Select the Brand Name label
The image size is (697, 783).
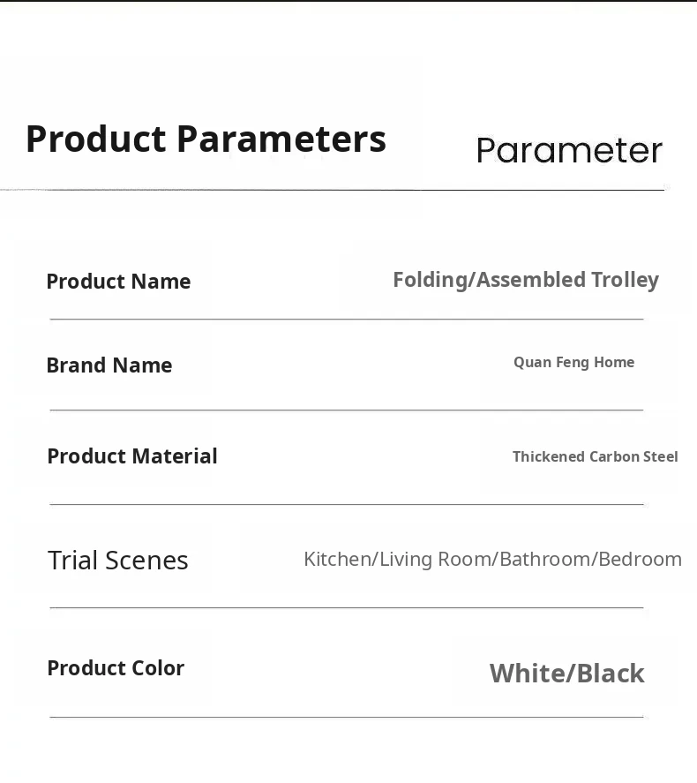tap(109, 365)
